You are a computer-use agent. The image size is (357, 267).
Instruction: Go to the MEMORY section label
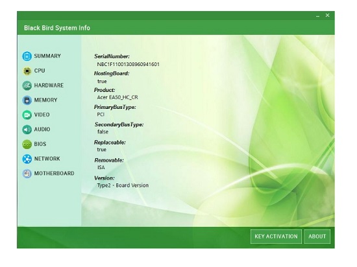(45, 100)
